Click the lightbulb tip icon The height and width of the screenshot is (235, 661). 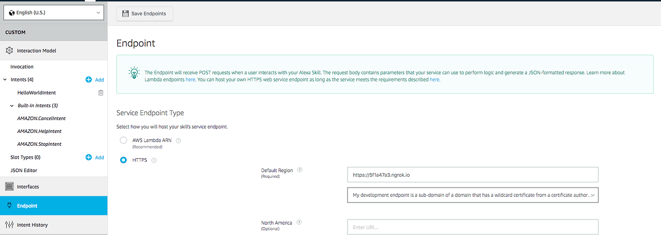pyautogui.click(x=134, y=73)
